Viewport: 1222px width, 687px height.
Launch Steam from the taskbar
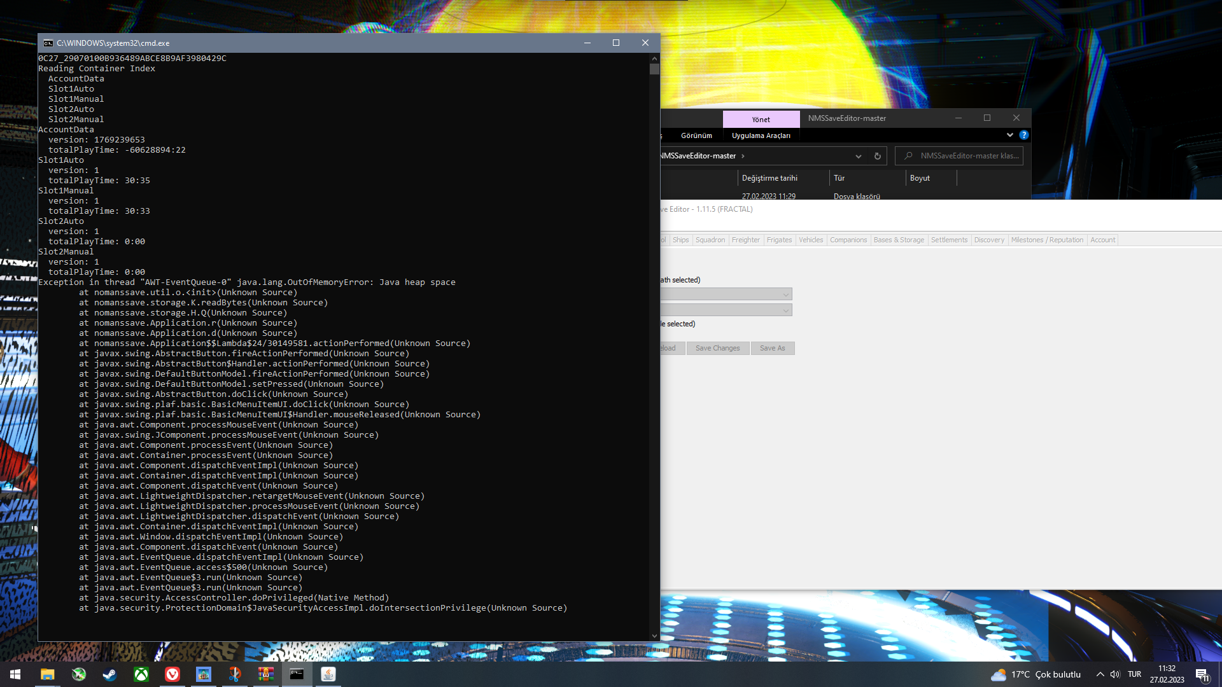tap(110, 674)
